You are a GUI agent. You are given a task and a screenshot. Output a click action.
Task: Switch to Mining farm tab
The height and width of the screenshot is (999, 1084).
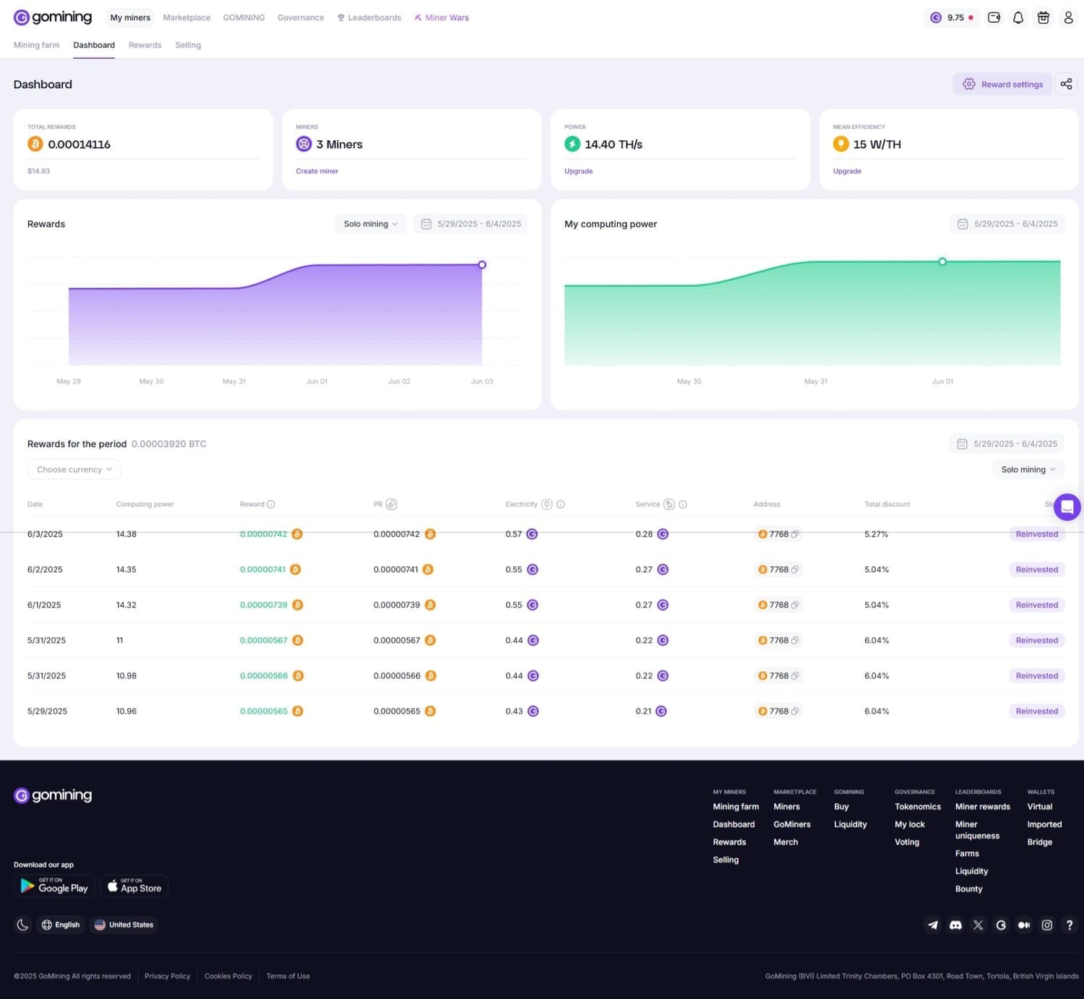click(36, 45)
